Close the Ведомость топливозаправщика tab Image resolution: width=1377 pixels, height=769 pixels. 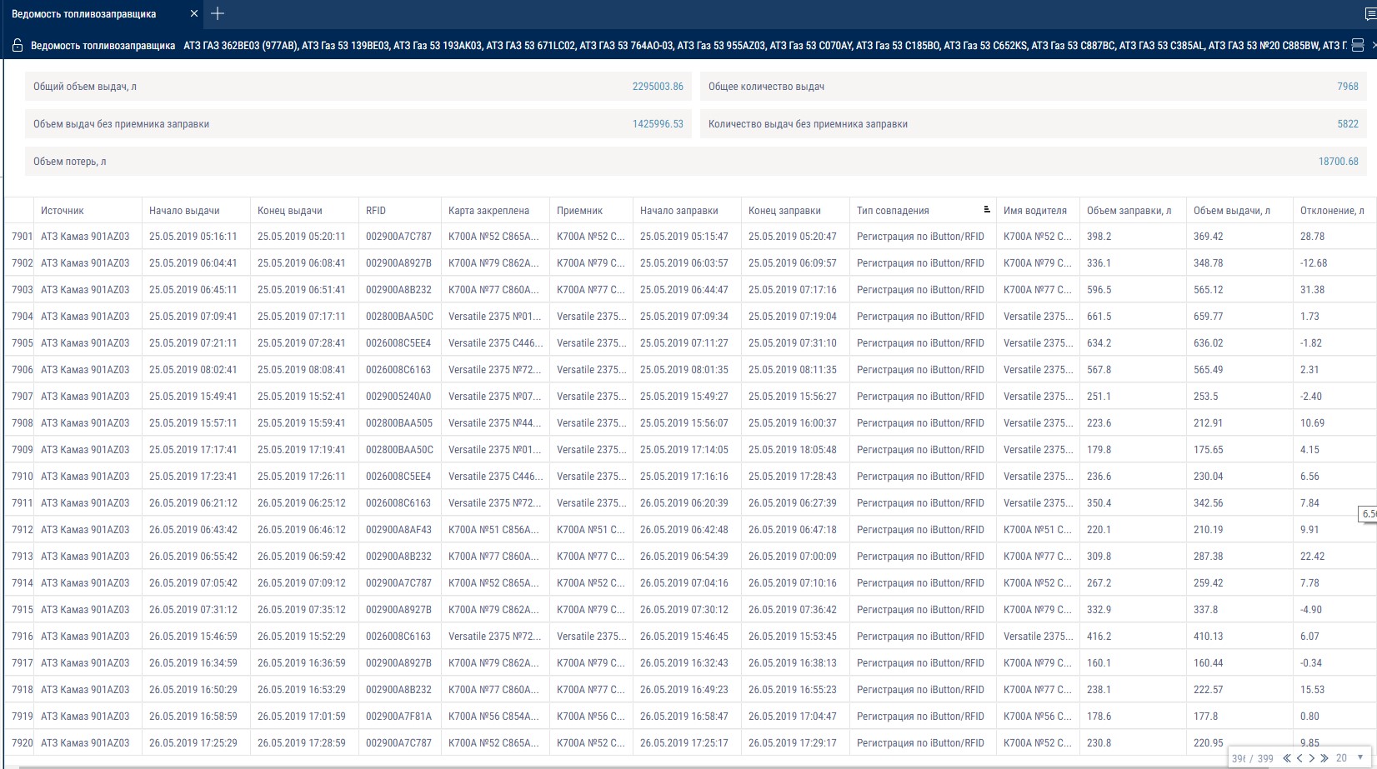click(194, 14)
